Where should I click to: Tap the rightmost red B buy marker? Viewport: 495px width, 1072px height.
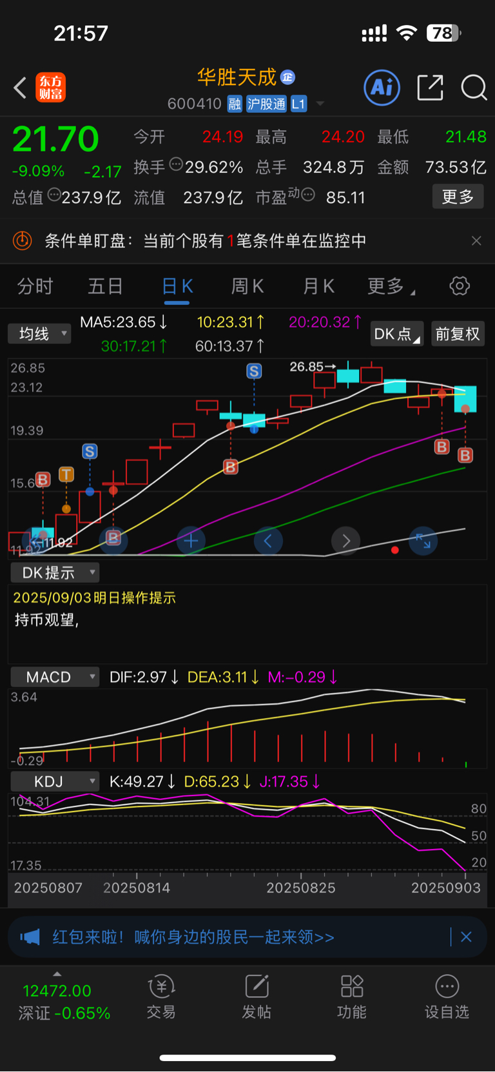tap(465, 456)
